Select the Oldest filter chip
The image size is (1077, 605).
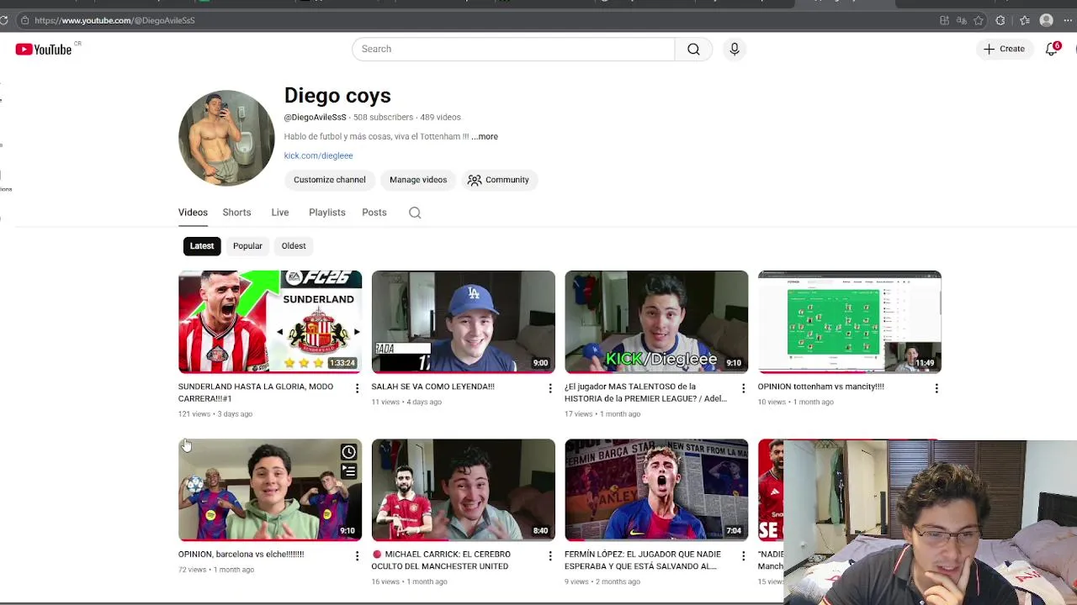(x=294, y=246)
